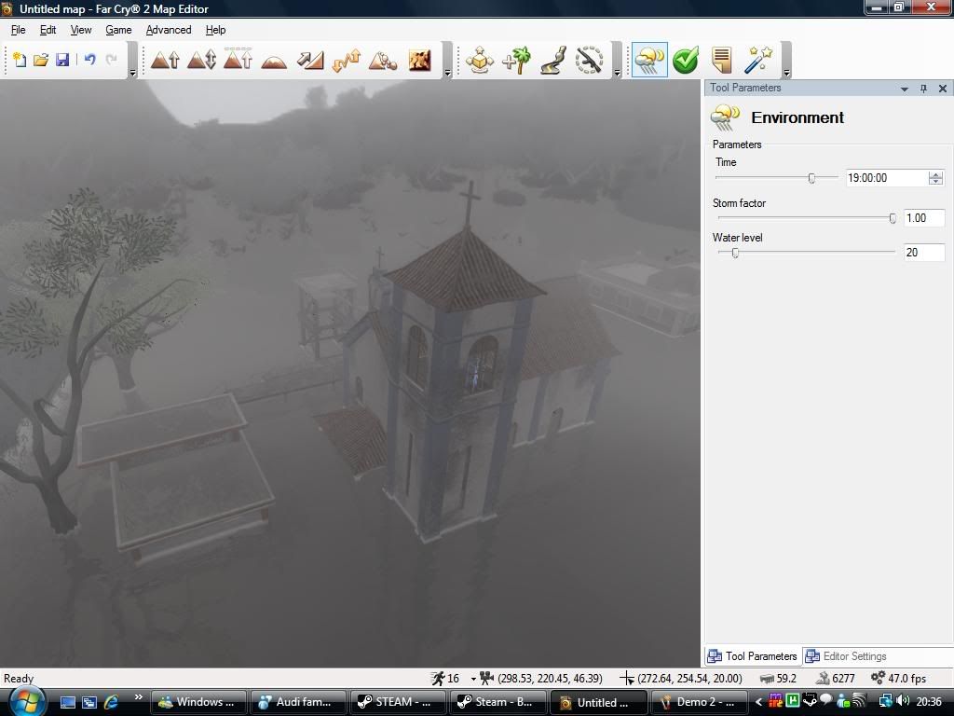Open the playable area gun tool
954x716 pixels.
(x=589, y=60)
